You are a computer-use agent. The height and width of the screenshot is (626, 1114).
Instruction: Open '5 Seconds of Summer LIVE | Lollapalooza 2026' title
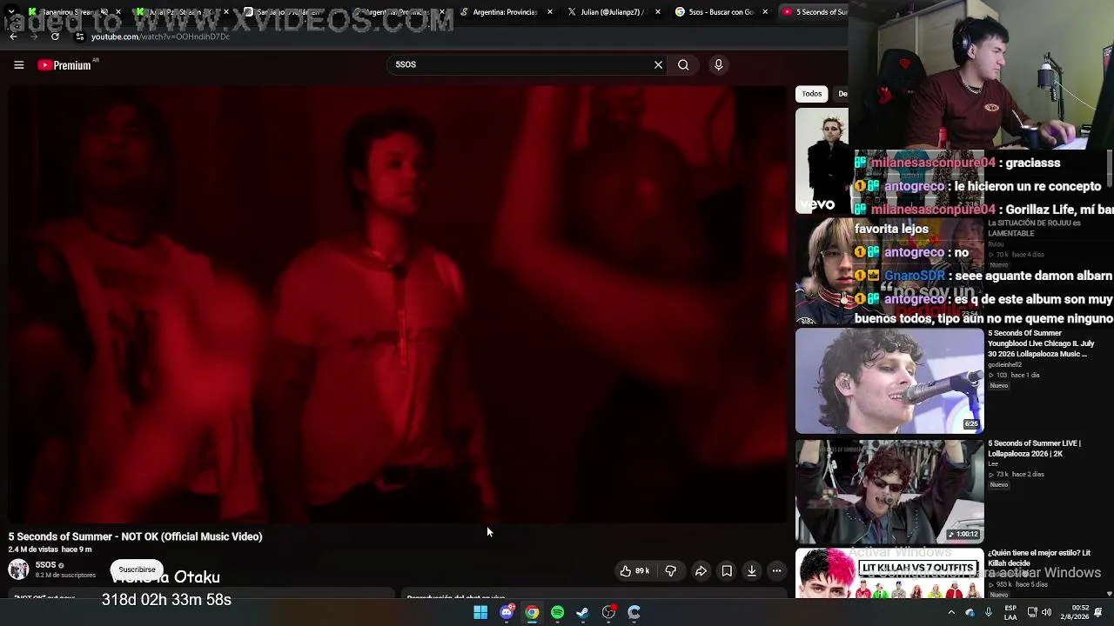click(1034, 449)
